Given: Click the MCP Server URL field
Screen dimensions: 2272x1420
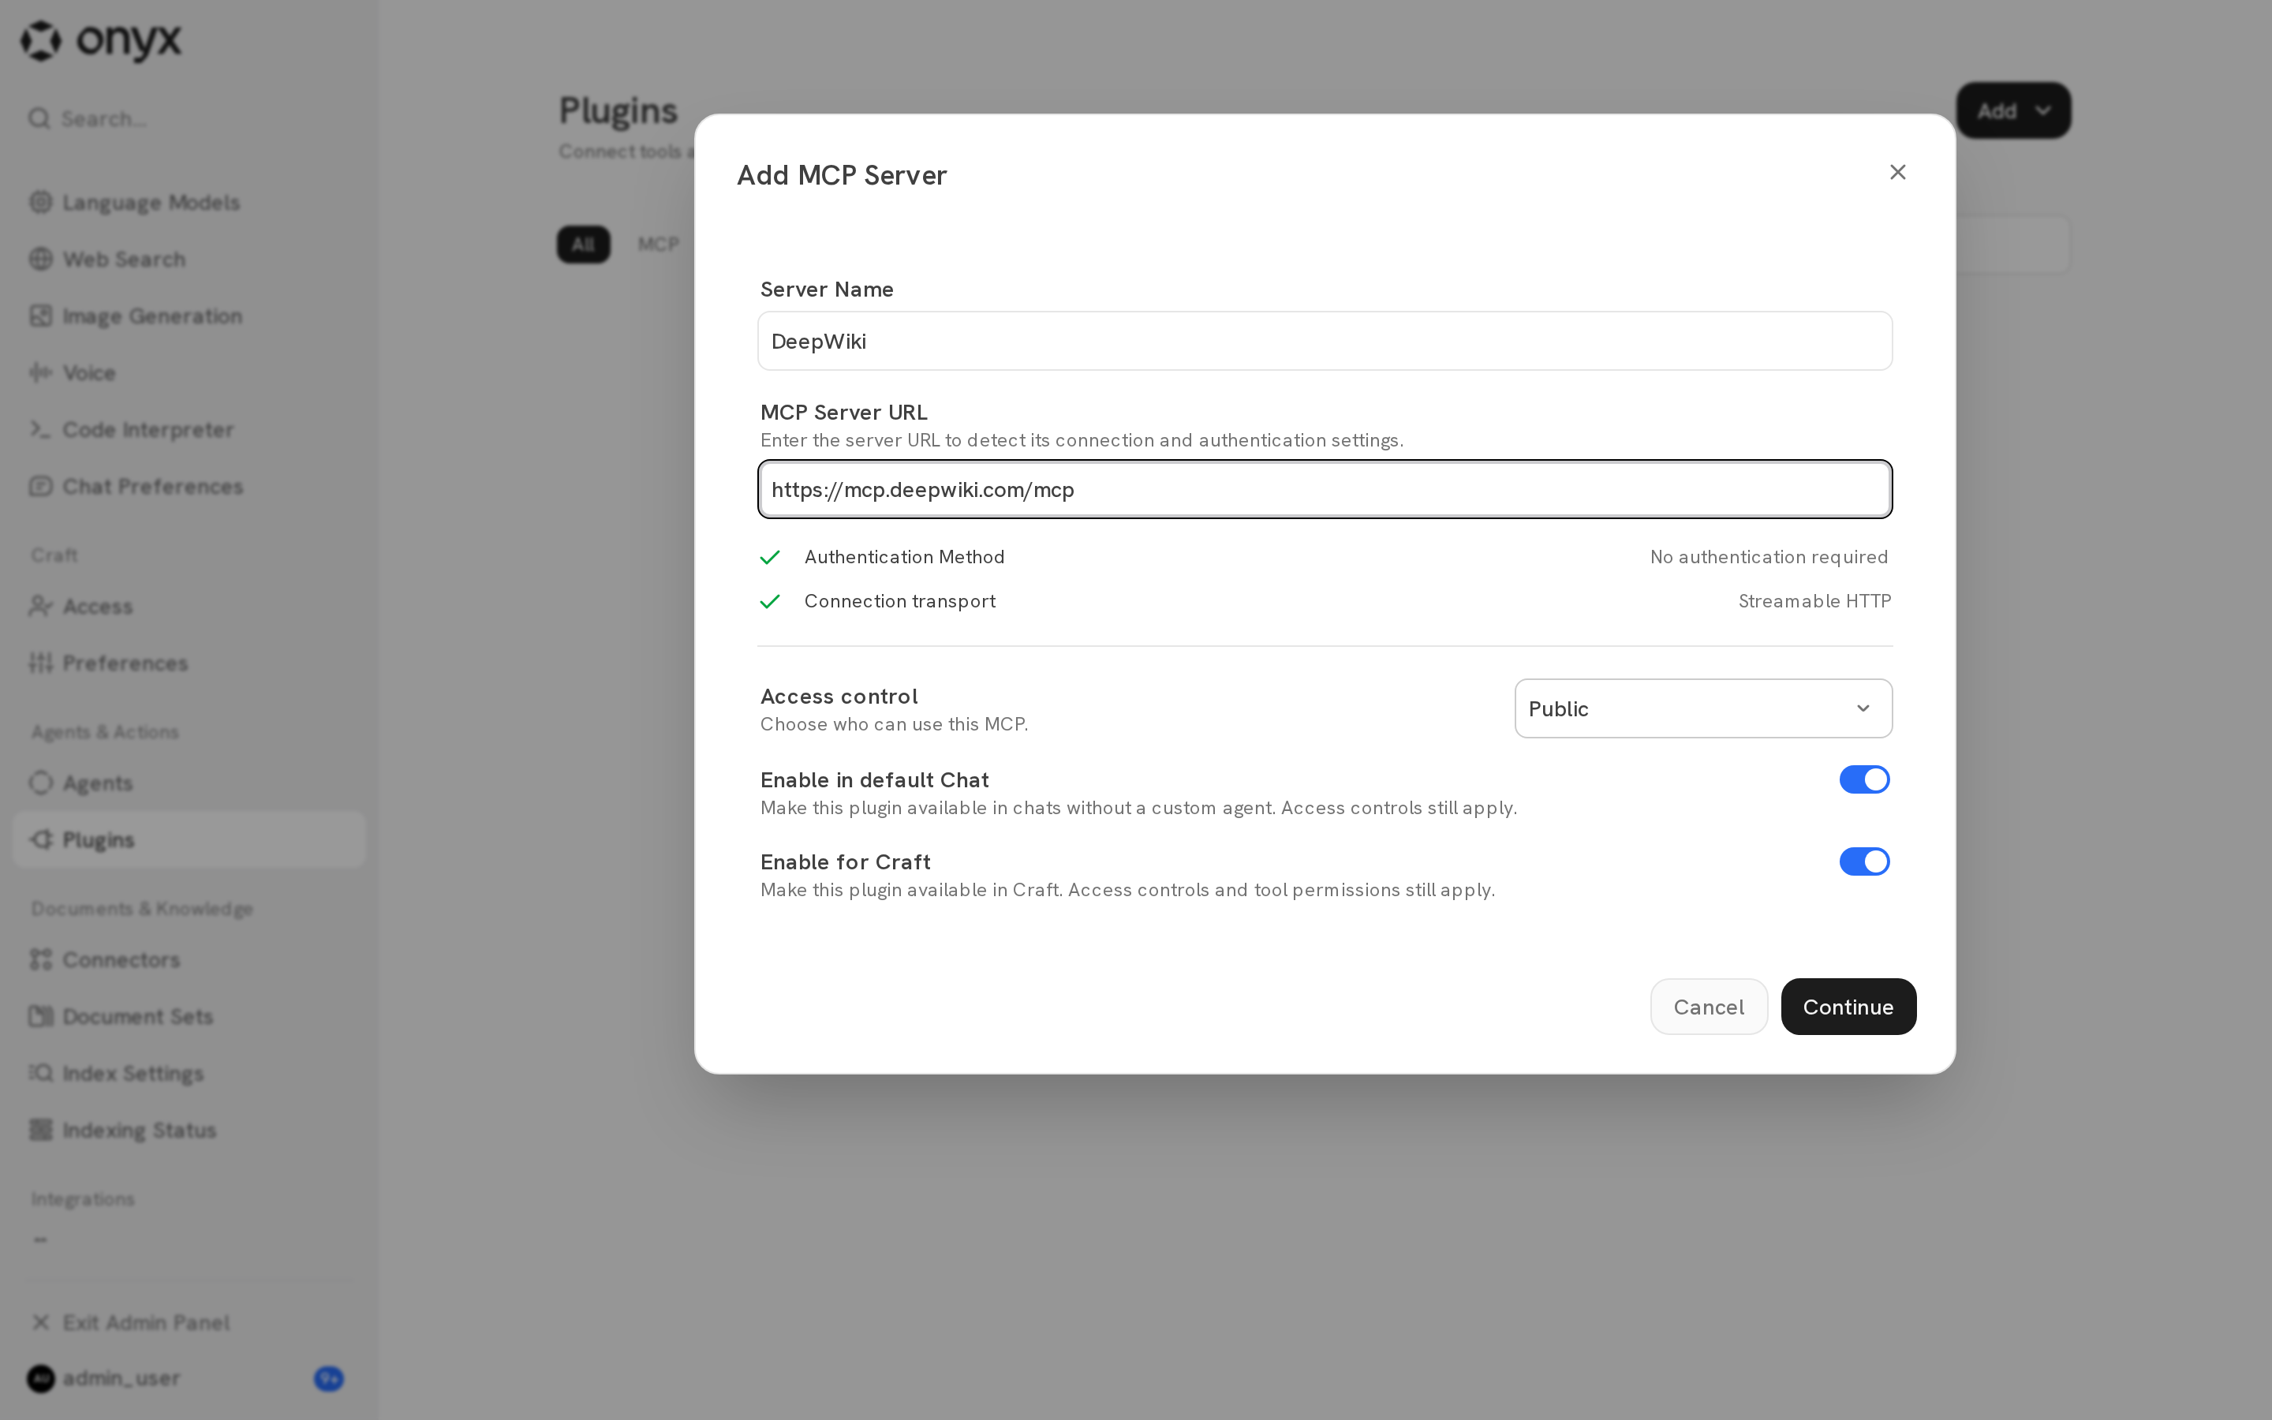Looking at the screenshot, I should point(1325,489).
